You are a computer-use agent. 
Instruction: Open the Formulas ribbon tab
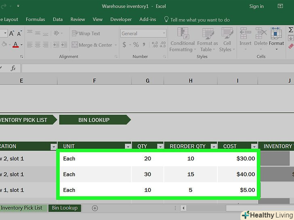point(36,19)
